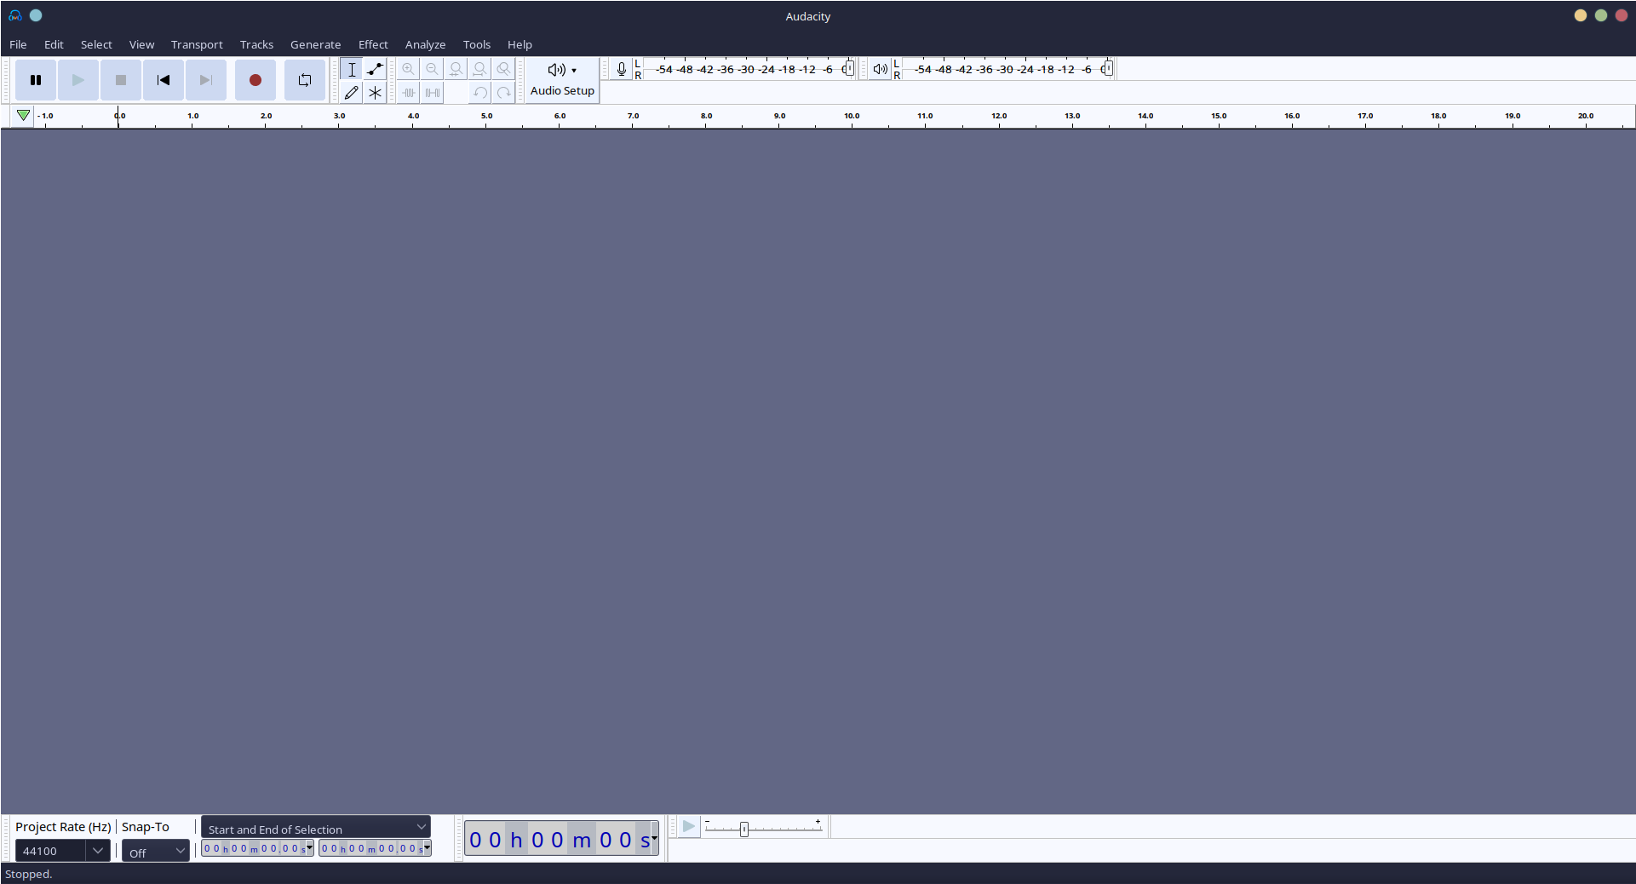
Task: Skip to end of the project
Action: 206,80
